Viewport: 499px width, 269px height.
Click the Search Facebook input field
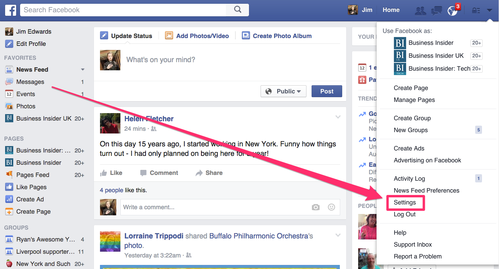(122, 10)
